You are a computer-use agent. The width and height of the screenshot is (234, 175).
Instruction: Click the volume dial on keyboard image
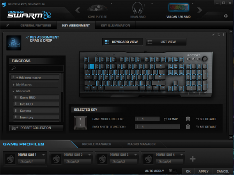click(205, 59)
